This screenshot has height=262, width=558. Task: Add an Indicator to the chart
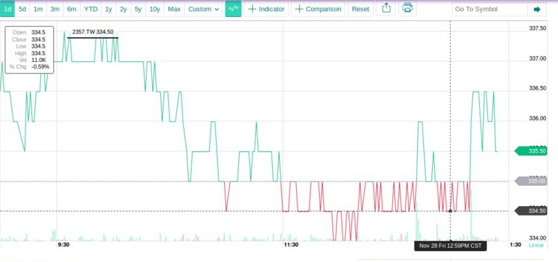pos(266,9)
